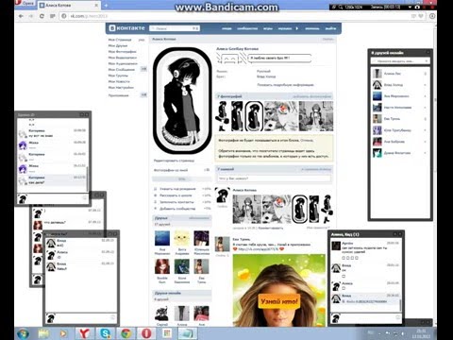Open media player from taskbar
The width and height of the screenshot is (453, 340).
[63, 333]
